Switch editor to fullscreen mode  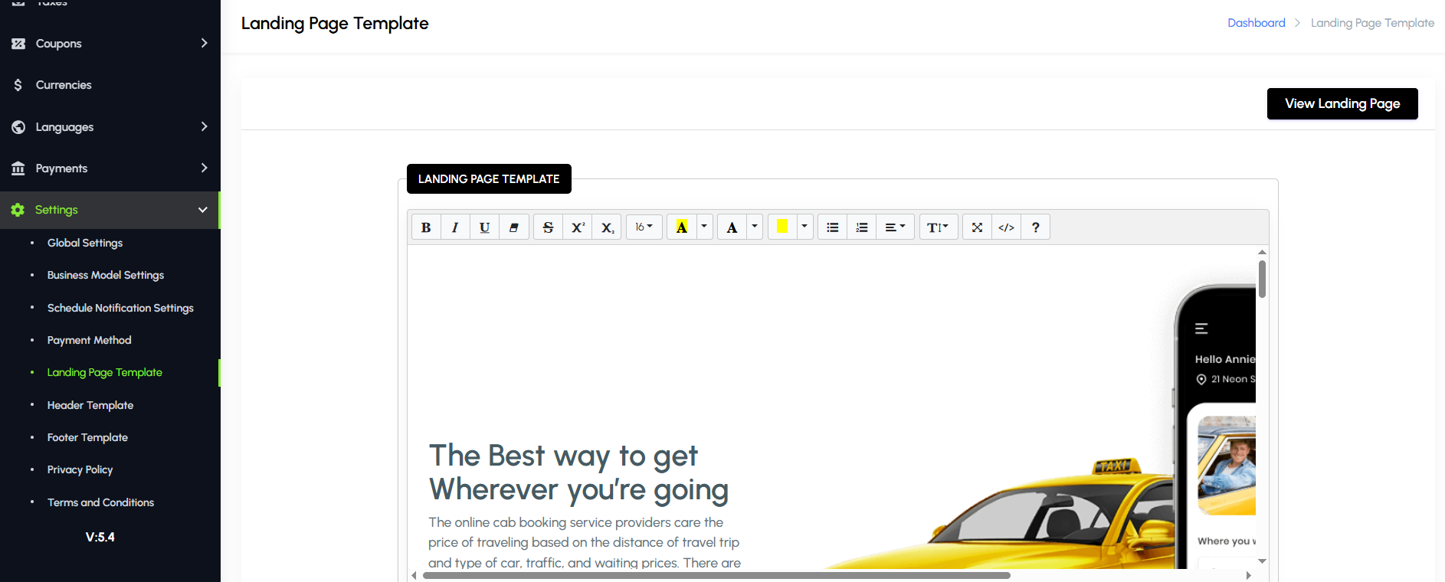point(977,227)
